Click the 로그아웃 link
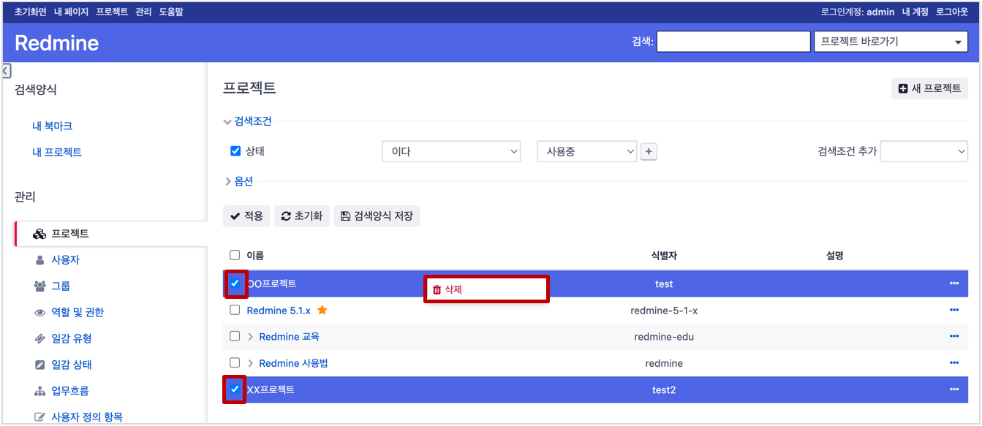 [952, 12]
